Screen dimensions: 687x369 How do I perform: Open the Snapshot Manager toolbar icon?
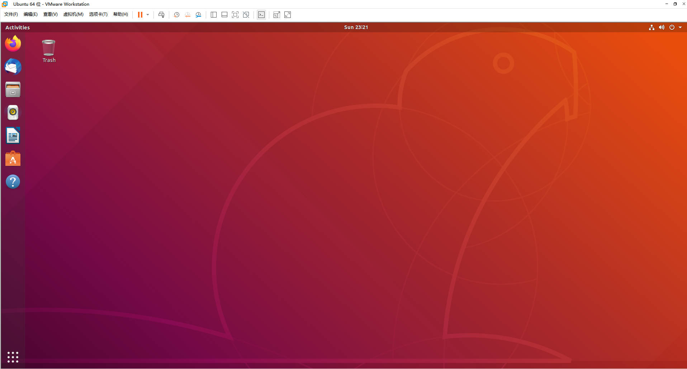(x=198, y=15)
